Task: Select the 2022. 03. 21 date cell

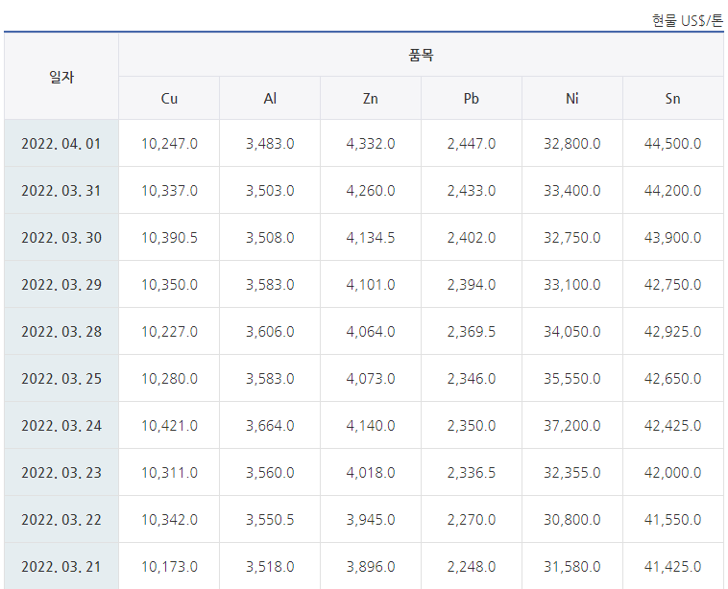Action: coord(61,566)
